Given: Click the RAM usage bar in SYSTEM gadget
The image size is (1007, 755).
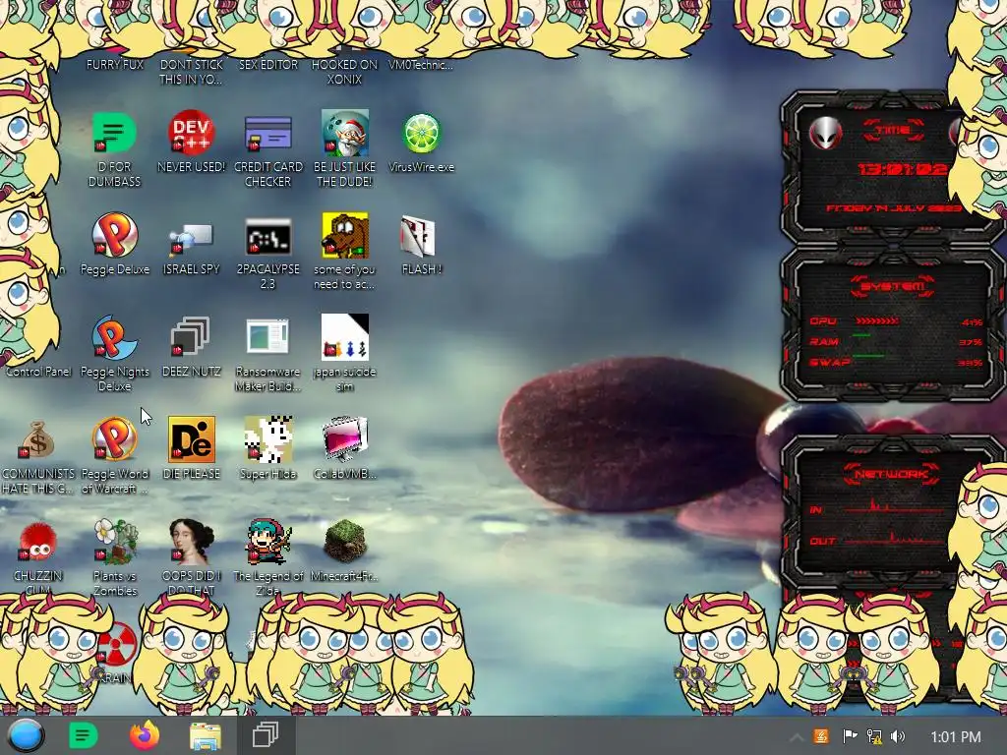Looking at the screenshot, I should [861, 335].
